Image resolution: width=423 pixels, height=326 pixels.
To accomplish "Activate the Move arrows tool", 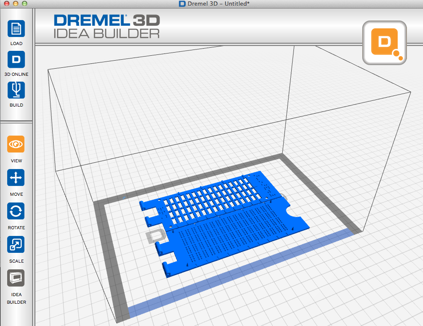I will tap(16, 177).
